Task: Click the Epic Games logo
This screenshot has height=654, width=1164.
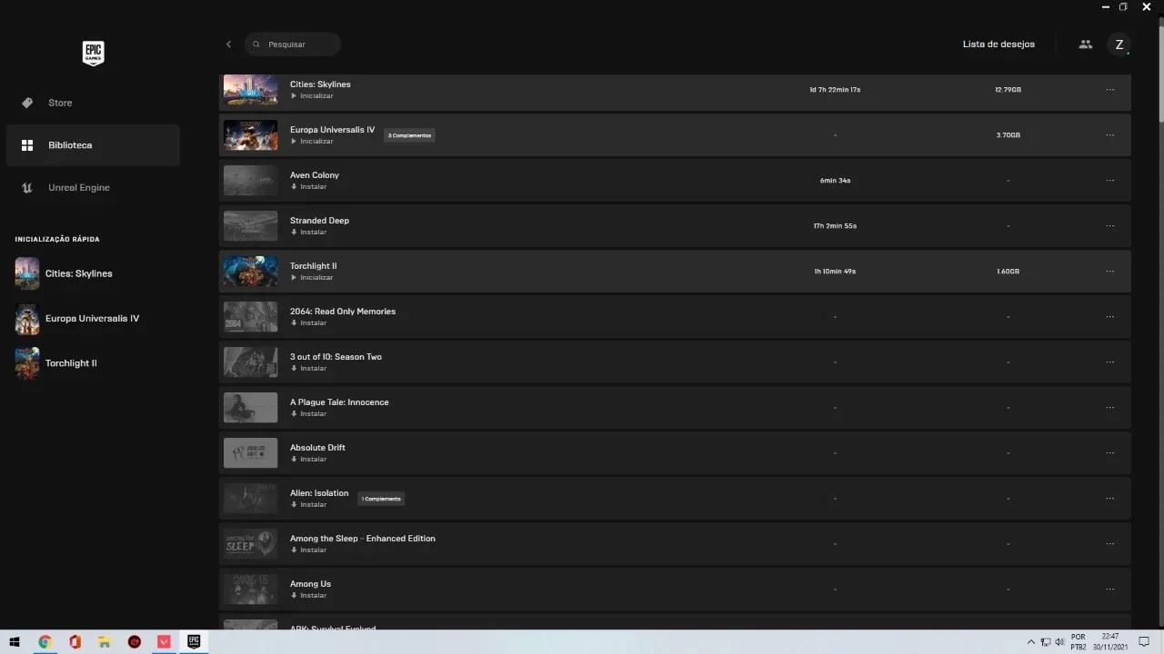Action: pos(93,54)
